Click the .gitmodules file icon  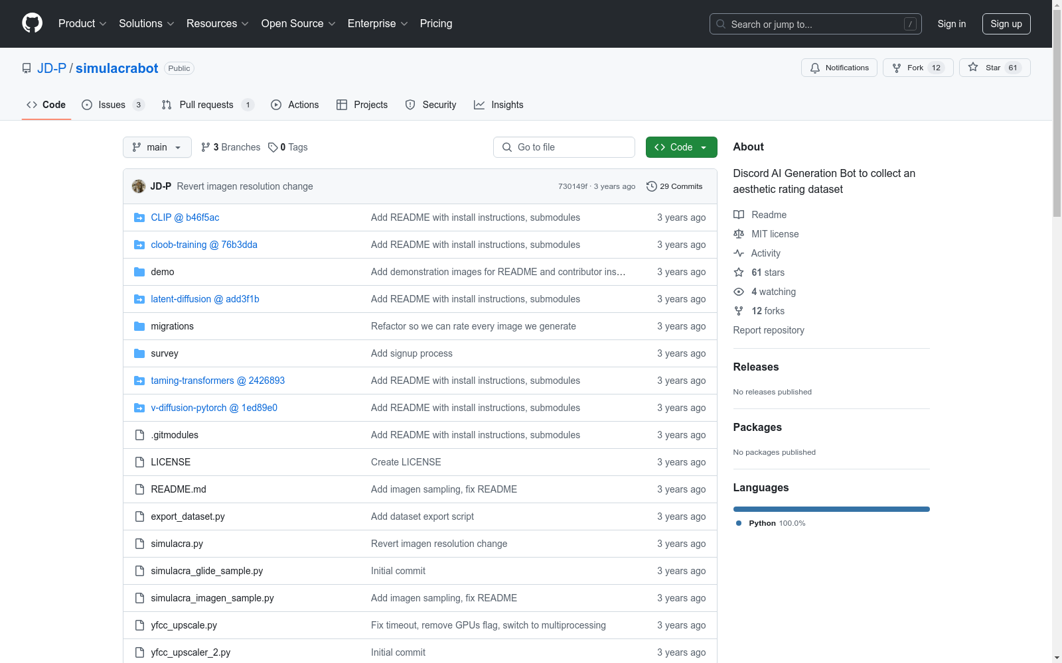tap(139, 435)
